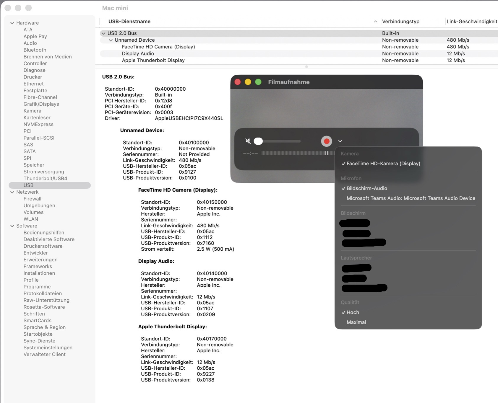Image resolution: width=498 pixels, height=403 pixels.
Task: Select Bluetooth in the Hardware list
Action: (35, 50)
